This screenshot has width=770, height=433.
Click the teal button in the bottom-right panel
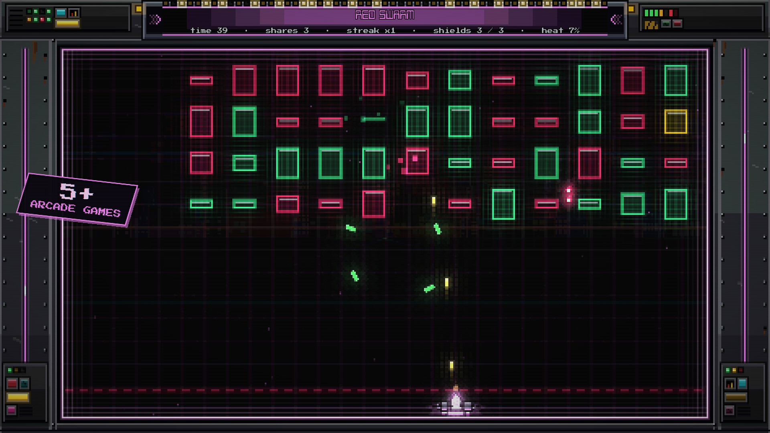click(x=742, y=383)
